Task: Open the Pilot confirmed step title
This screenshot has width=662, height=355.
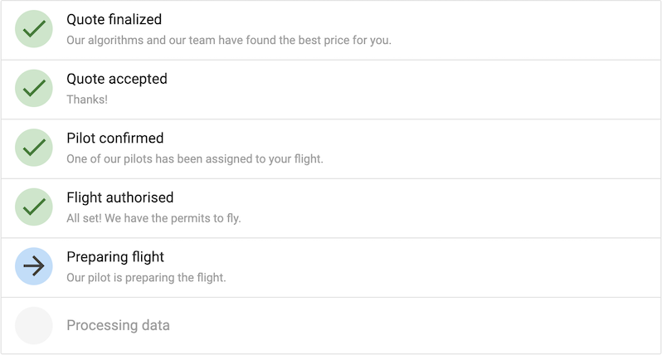Action: [115, 138]
